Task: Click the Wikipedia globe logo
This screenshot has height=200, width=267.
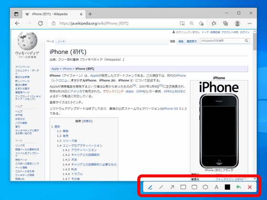Action: (x=27, y=41)
